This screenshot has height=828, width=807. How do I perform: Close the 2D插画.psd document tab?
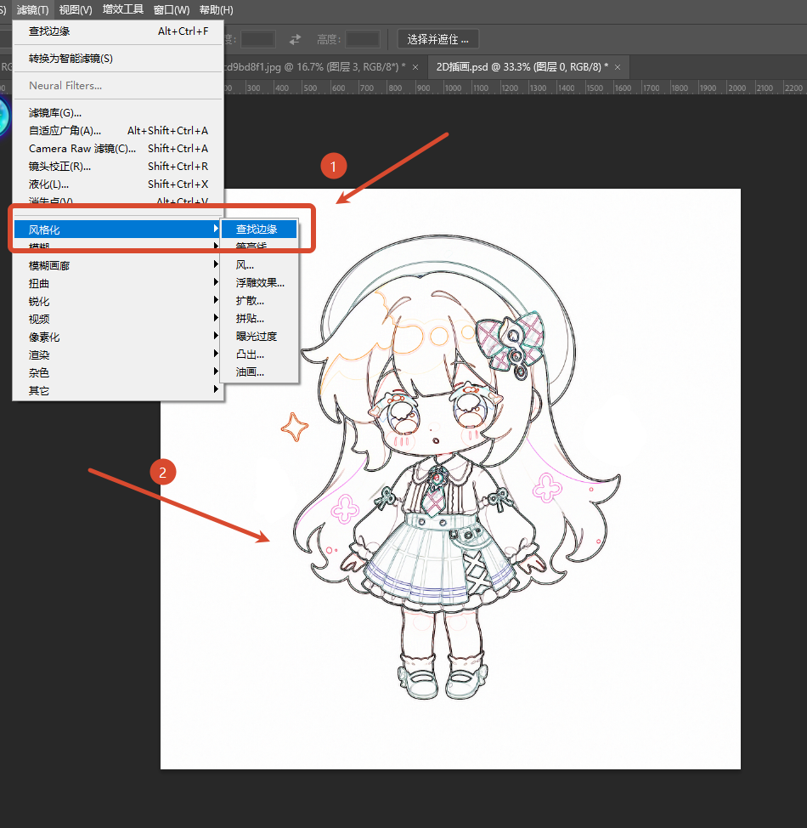(x=618, y=67)
